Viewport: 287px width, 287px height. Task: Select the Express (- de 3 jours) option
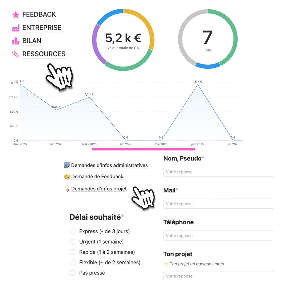[73, 231]
